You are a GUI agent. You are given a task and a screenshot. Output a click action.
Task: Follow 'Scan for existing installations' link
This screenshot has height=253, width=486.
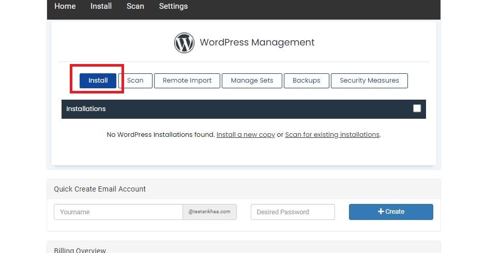(332, 135)
